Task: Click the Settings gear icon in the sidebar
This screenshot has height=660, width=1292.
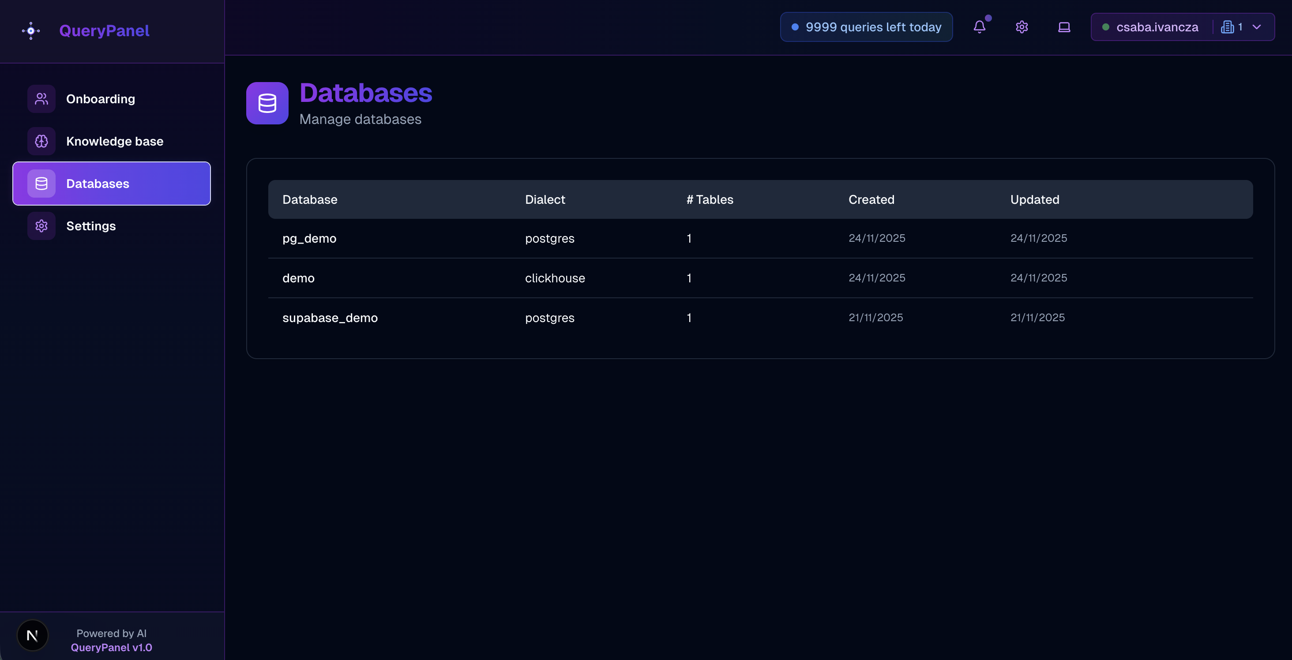Action: click(41, 226)
